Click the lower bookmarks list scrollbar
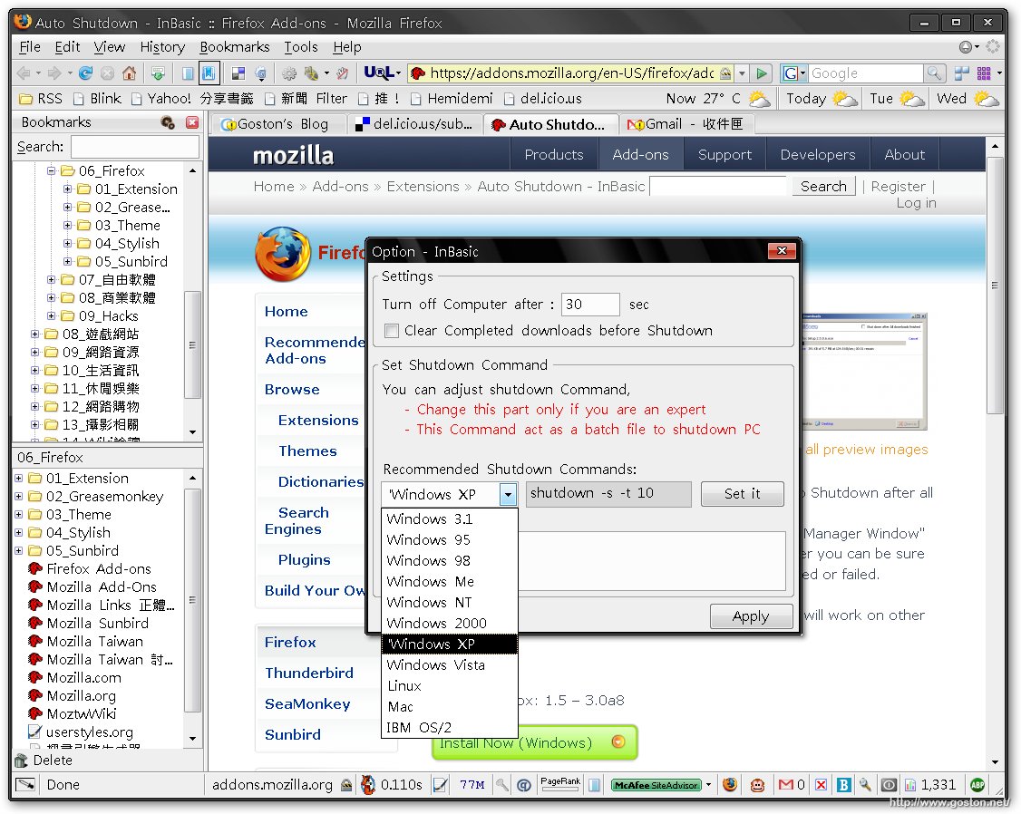The image size is (1021, 814). (x=192, y=600)
